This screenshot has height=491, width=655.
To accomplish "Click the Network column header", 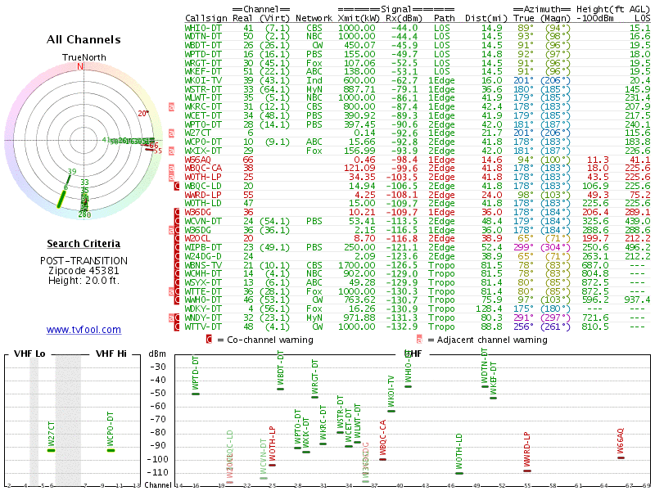I will click(x=314, y=18).
